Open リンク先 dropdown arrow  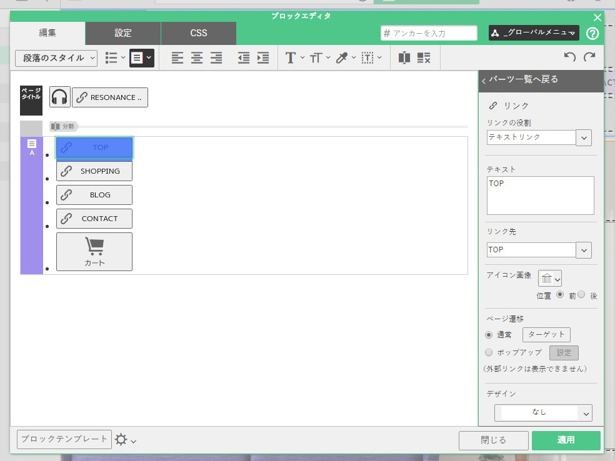click(584, 250)
